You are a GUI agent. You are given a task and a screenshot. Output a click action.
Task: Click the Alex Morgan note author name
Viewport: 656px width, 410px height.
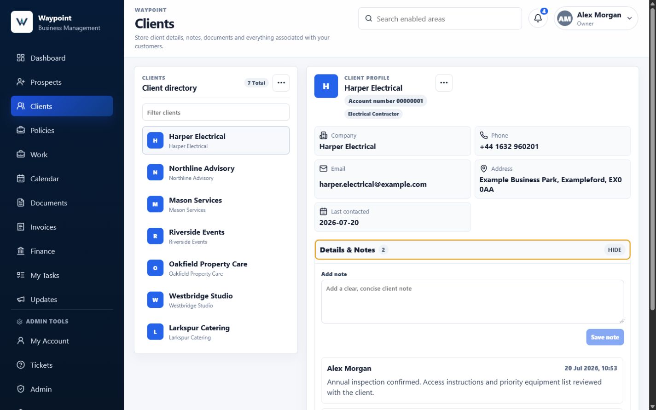(349, 368)
